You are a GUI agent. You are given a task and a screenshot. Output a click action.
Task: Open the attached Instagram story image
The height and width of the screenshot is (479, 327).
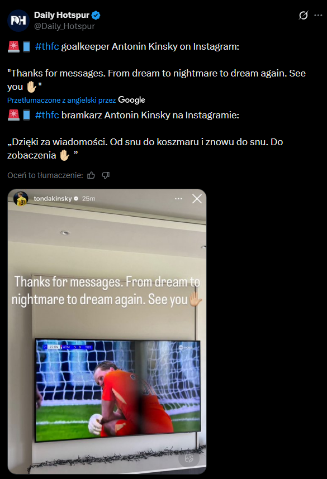(x=107, y=332)
